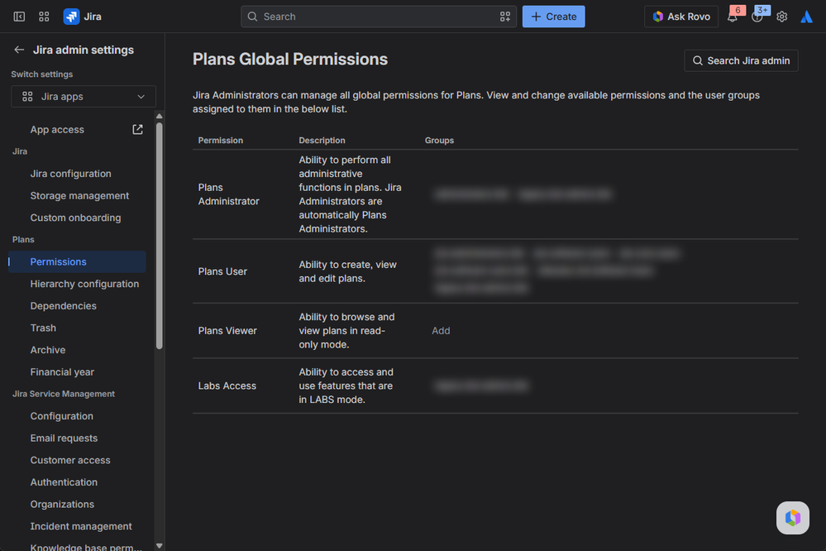826x551 pixels.
Task: Open notifications bell icon
Action: click(732, 17)
